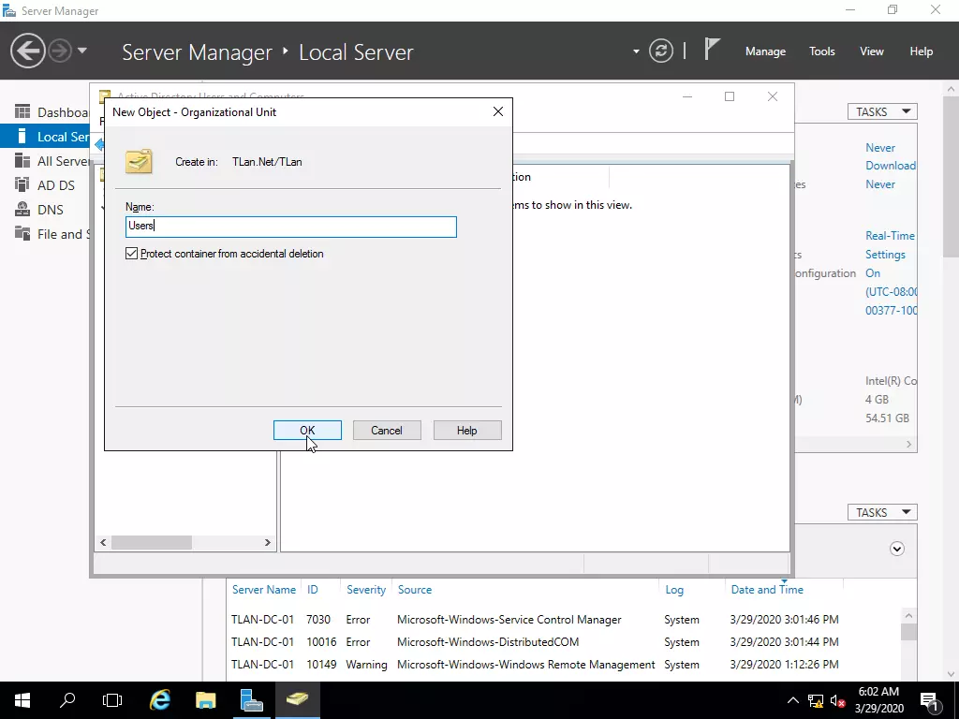This screenshot has width=959, height=719.
Task: Click the UTC-08:00 time zone link
Action: click(x=892, y=292)
